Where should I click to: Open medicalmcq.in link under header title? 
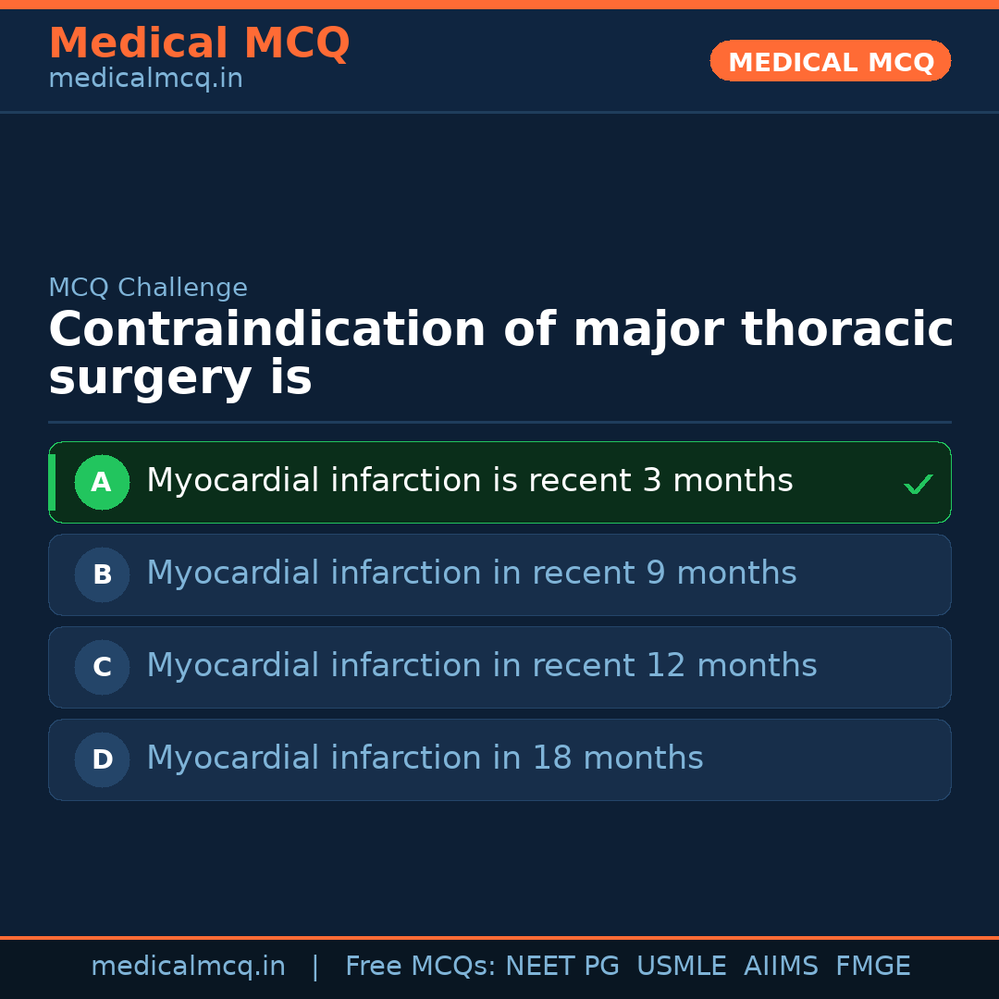click(x=145, y=80)
